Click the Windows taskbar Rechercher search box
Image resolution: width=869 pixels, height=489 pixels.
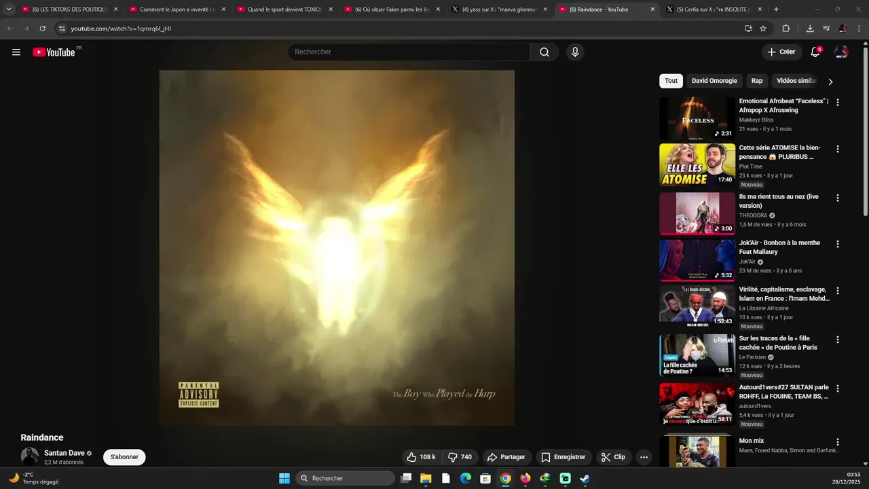tap(345, 478)
